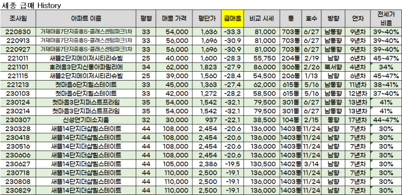Click date cell 221101

18,67
